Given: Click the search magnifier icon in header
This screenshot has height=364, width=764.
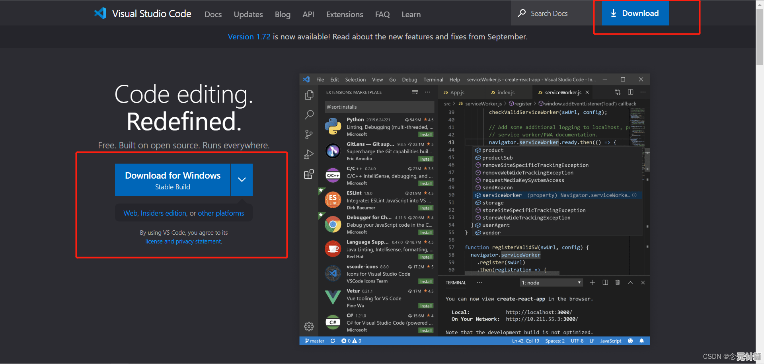Looking at the screenshot, I should point(522,13).
